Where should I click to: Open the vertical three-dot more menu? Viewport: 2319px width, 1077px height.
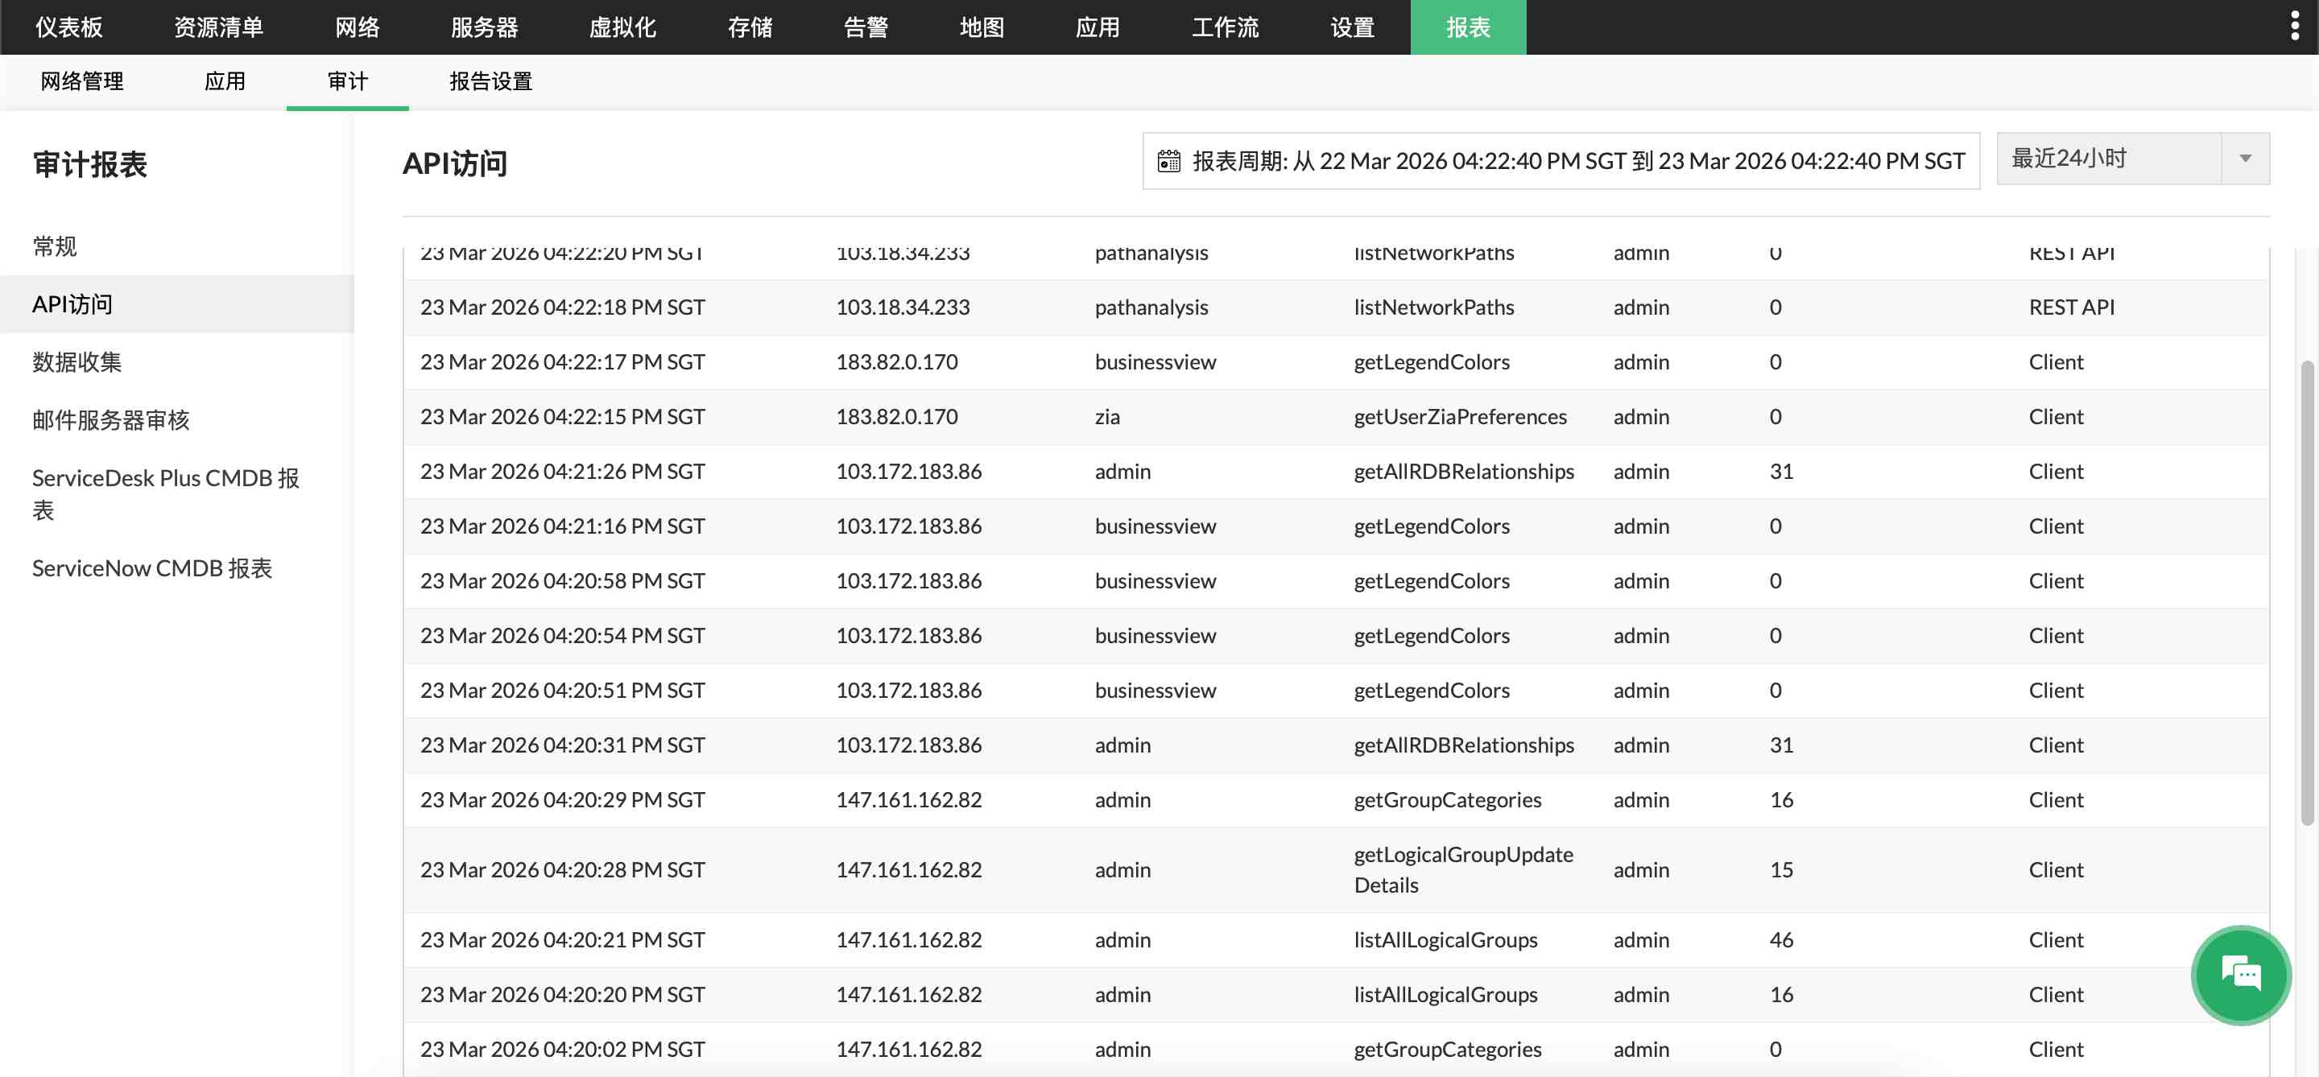2294,26
